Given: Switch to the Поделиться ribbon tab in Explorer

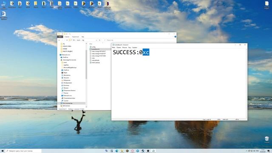Looking at the screenshot, I should tap(75, 37).
